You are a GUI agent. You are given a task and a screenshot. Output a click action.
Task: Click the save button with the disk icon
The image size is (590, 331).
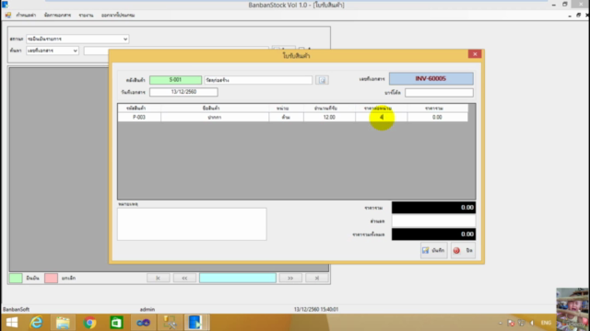(433, 250)
